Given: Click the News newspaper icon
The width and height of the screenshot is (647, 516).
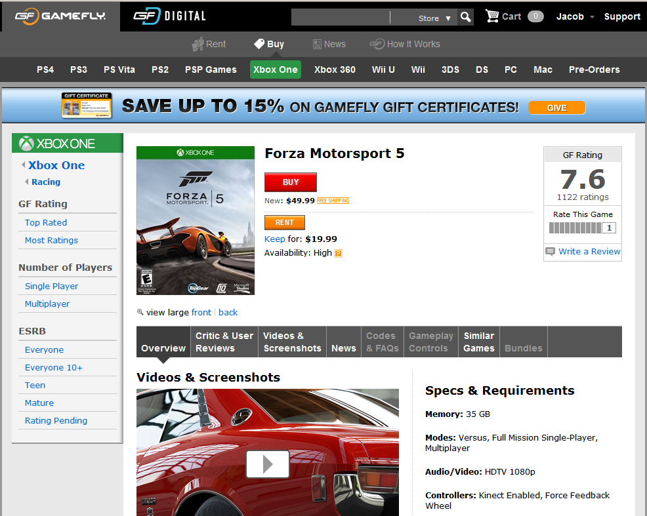Looking at the screenshot, I should point(317,44).
